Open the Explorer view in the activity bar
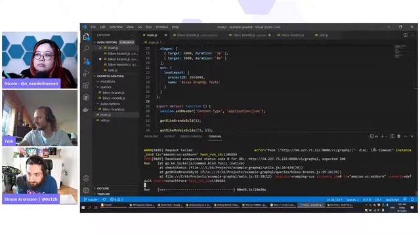420x236 pixels. point(86,37)
